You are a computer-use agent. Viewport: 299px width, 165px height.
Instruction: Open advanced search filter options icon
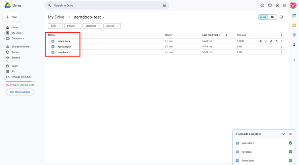(x=164, y=5)
